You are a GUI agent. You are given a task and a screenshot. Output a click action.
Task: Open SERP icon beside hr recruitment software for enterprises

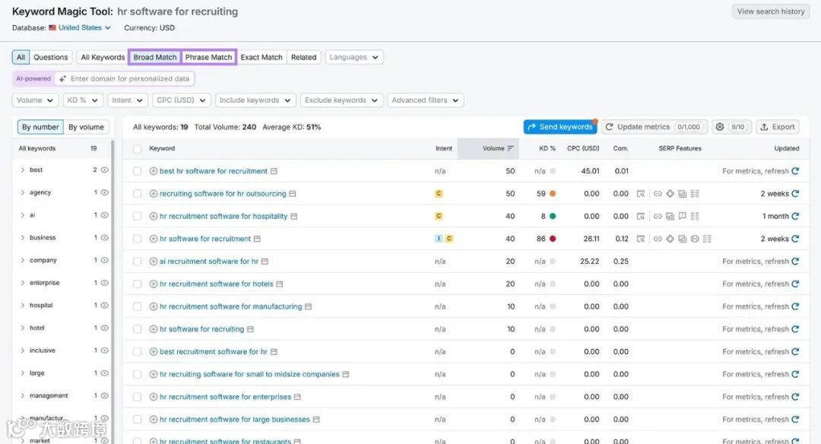coord(297,396)
